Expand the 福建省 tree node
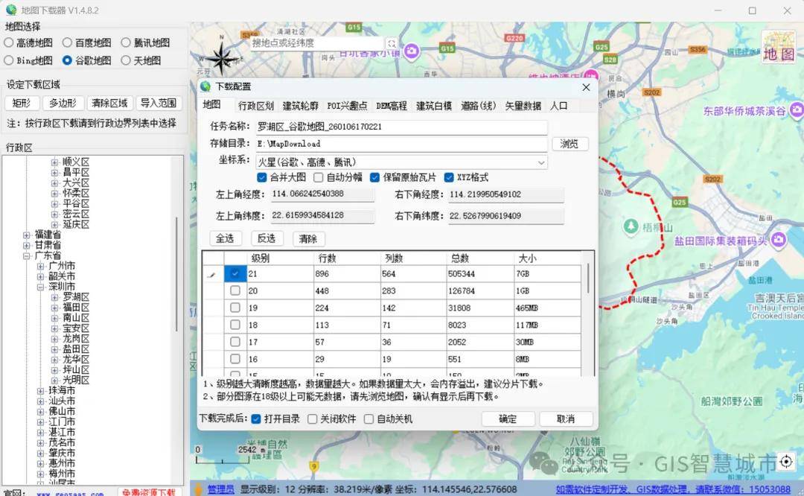 27,235
